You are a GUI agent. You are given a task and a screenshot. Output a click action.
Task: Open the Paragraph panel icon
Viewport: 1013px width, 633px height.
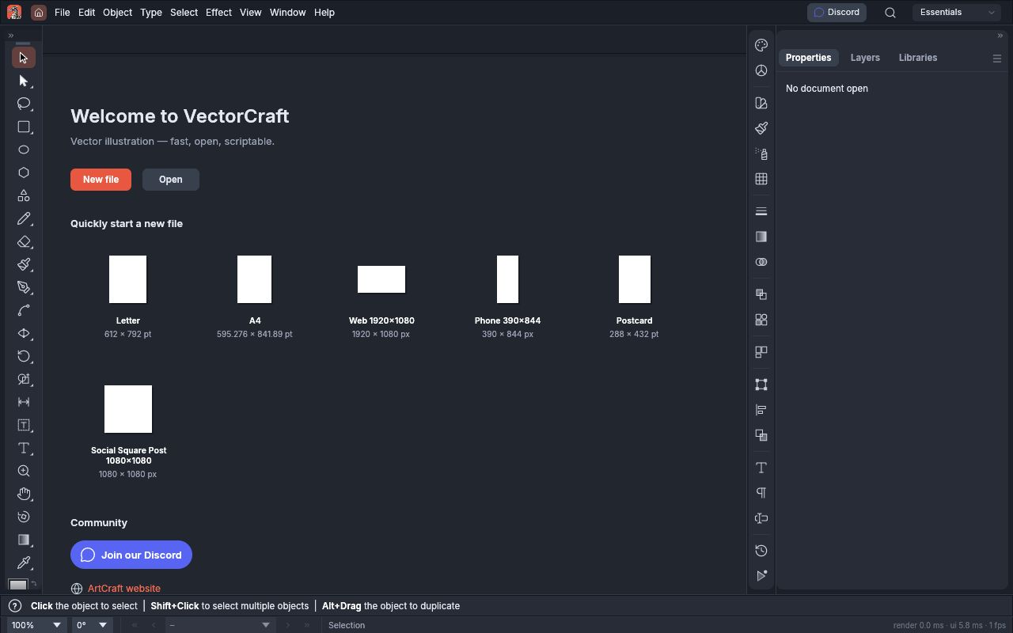(x=761, y=493)
